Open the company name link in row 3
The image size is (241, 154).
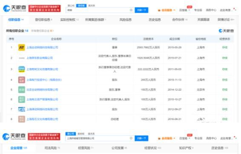pyautogui.click(x=42, y=69)
